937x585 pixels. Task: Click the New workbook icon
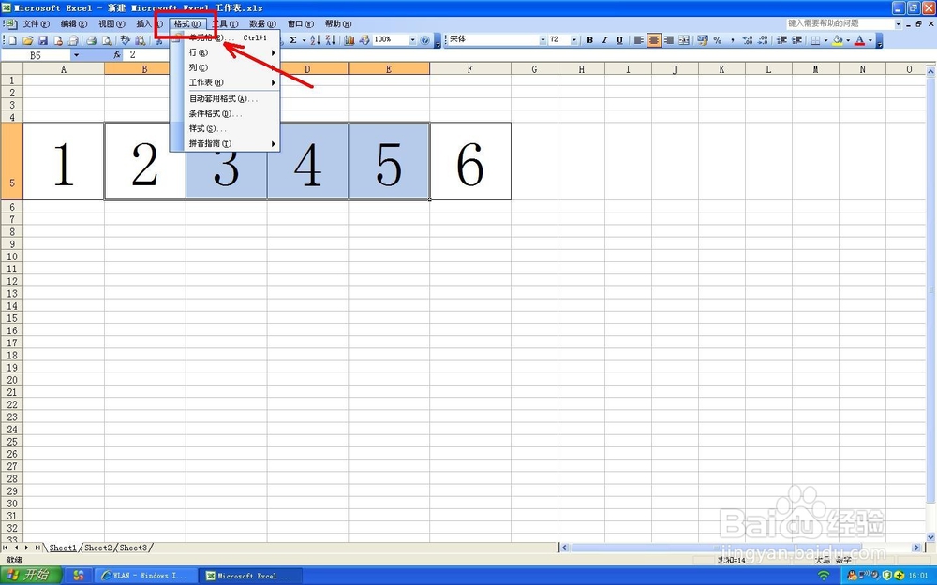tap(13, 40)
